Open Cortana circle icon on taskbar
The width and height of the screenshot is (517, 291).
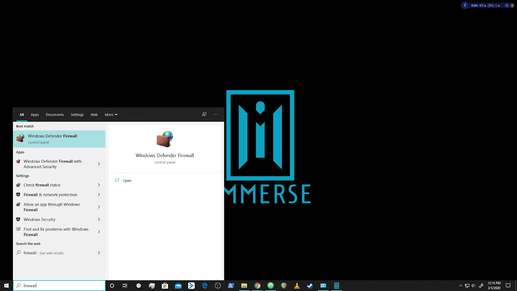pos(112,286)
